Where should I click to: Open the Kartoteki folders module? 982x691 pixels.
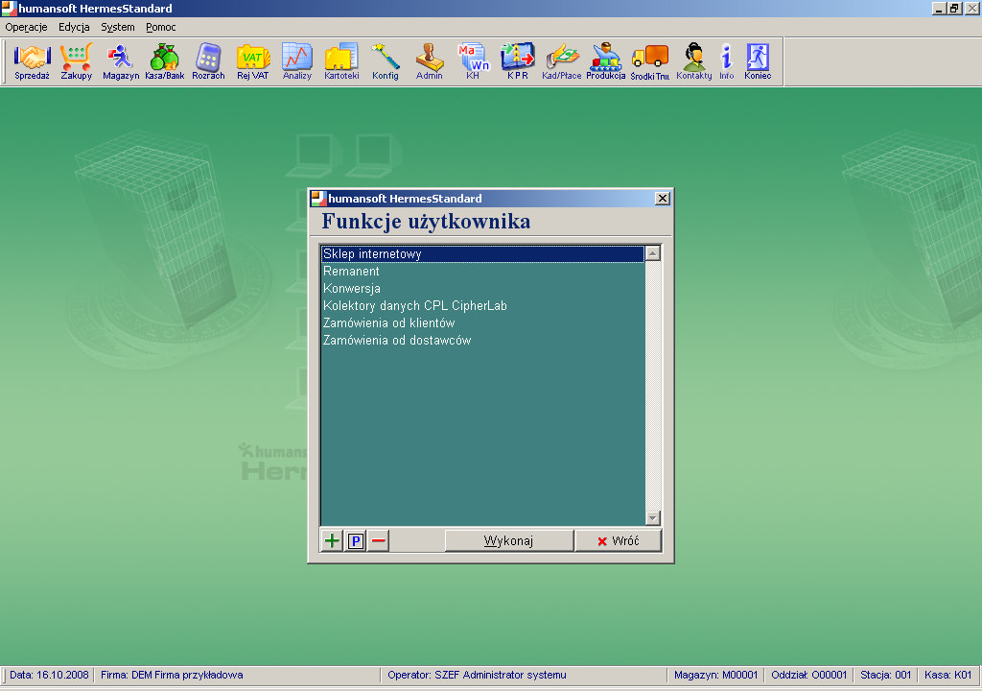[x=341, y=61]
